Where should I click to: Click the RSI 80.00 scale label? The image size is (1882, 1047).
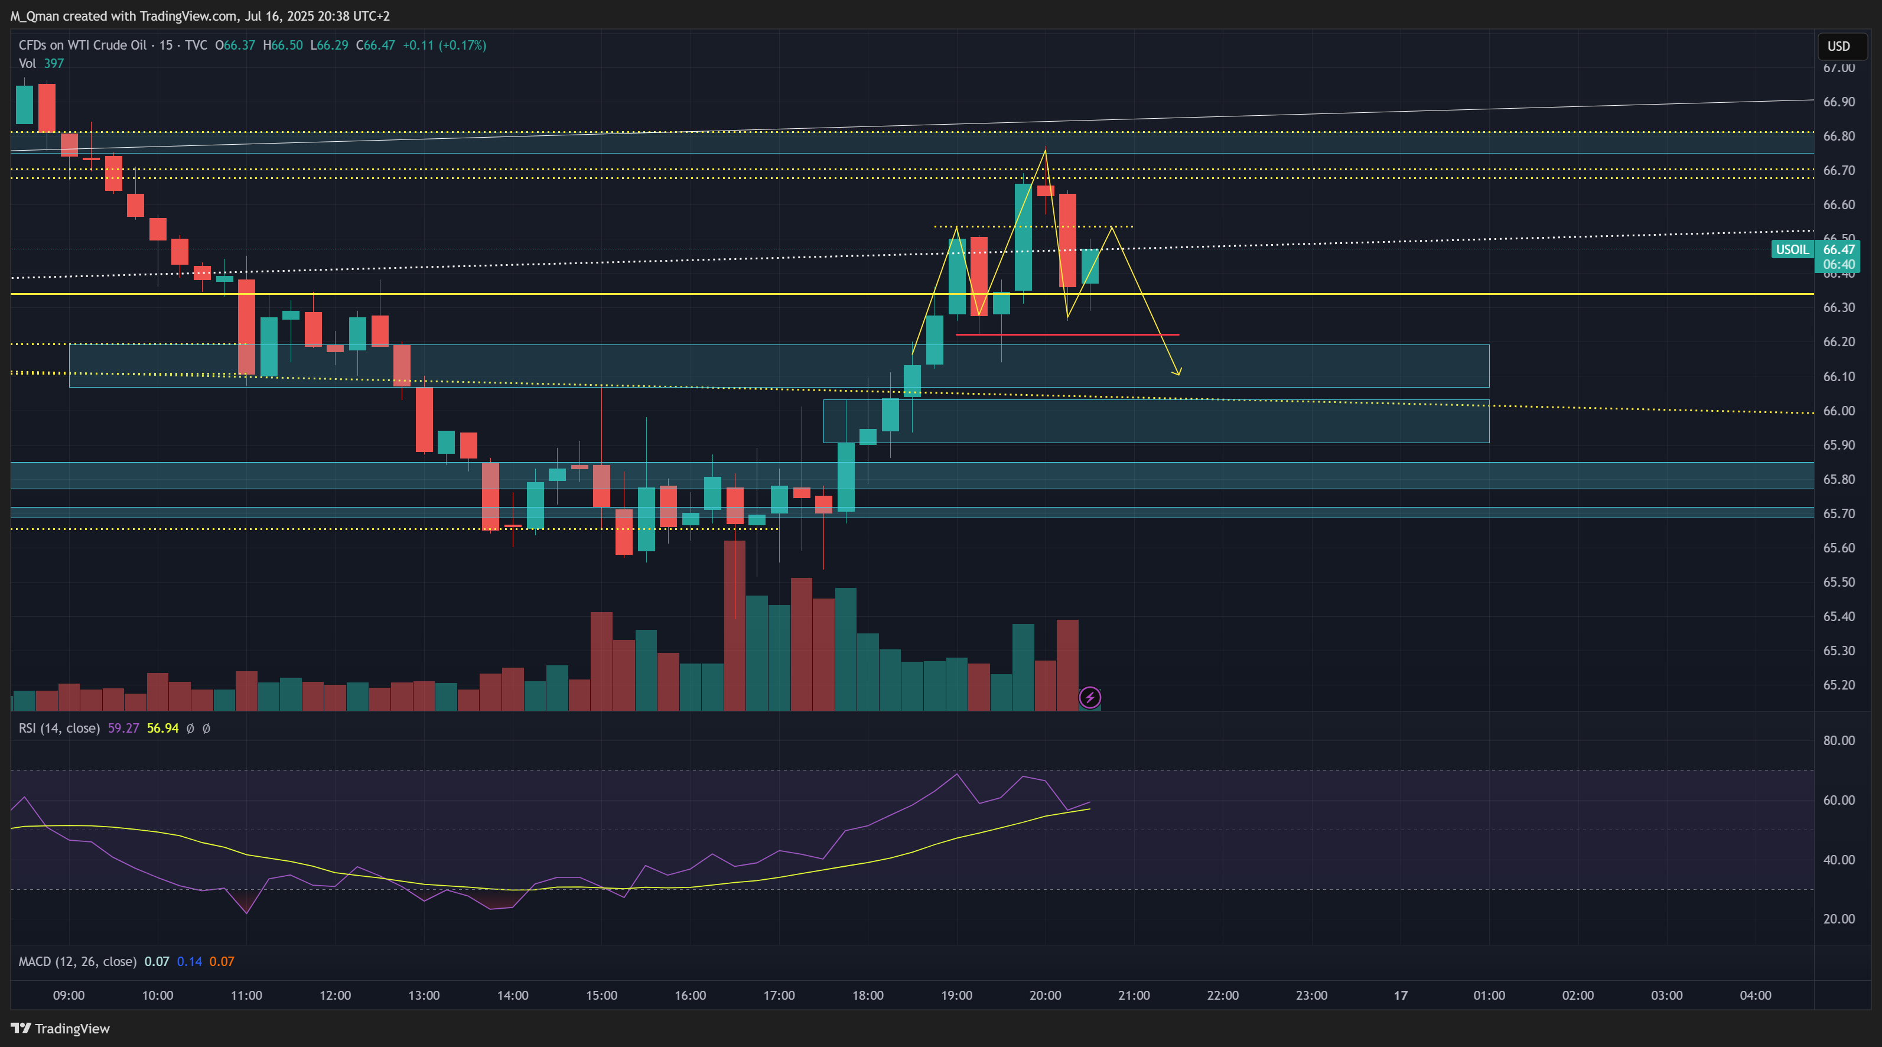pos(1838,740)
